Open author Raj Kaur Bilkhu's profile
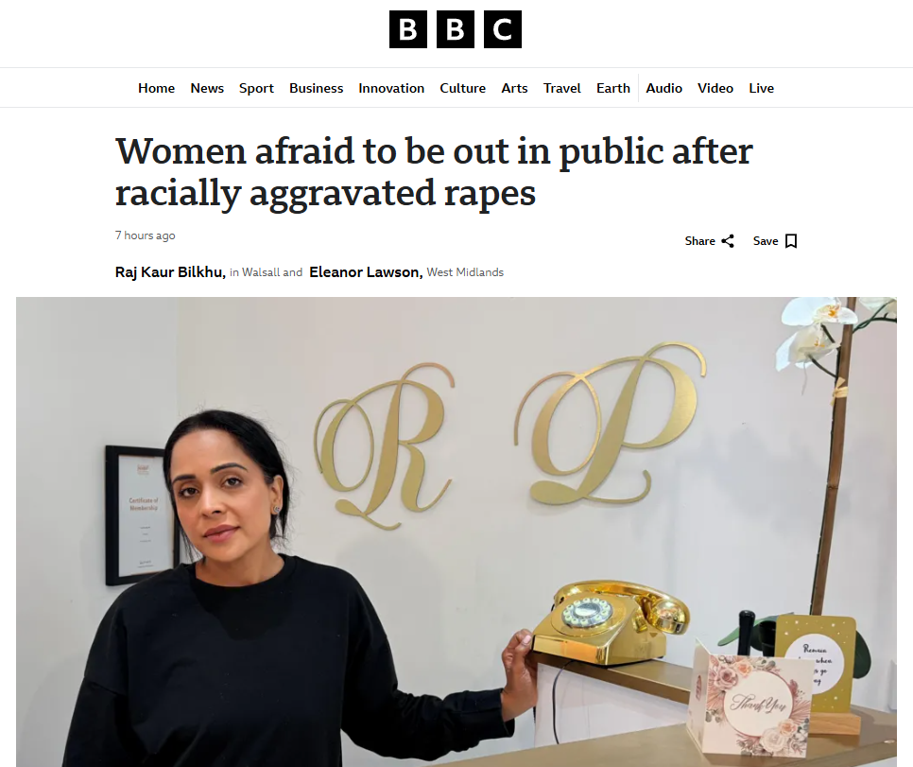Screen dimensions: 913x767 (x=170, y=272)
